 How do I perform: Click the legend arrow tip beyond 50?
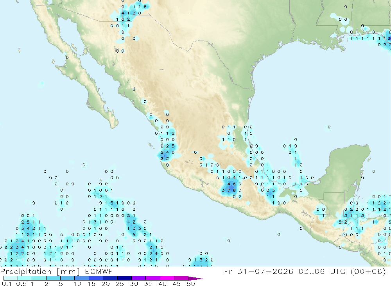tap(196, 278)
